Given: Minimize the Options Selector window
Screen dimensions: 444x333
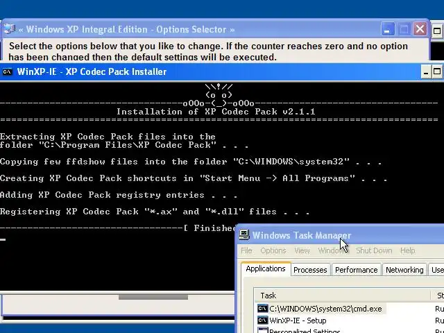Looking at the screenshot, I should pyautogui.click(x=387, y=29).
